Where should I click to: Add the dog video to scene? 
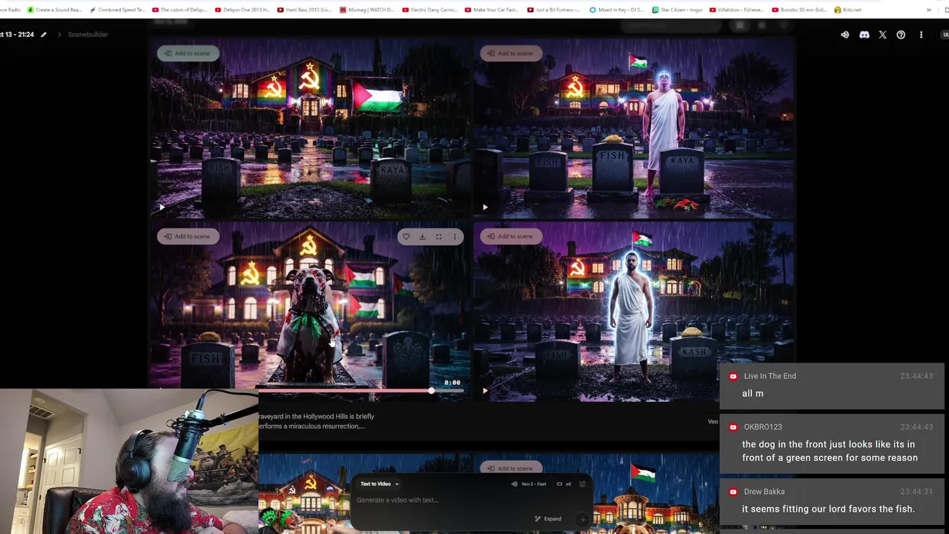coord(188,237)
